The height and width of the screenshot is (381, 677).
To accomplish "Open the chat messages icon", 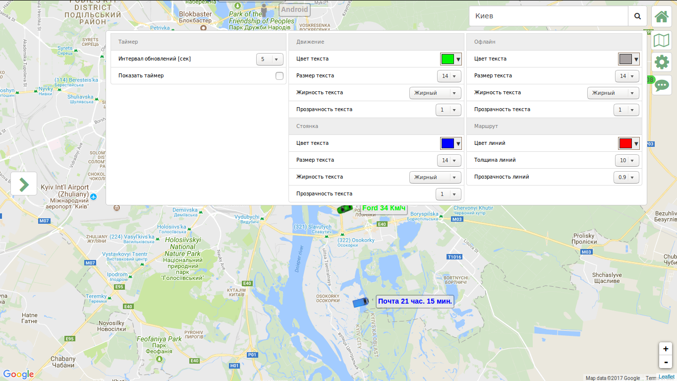I will [662, 85].
